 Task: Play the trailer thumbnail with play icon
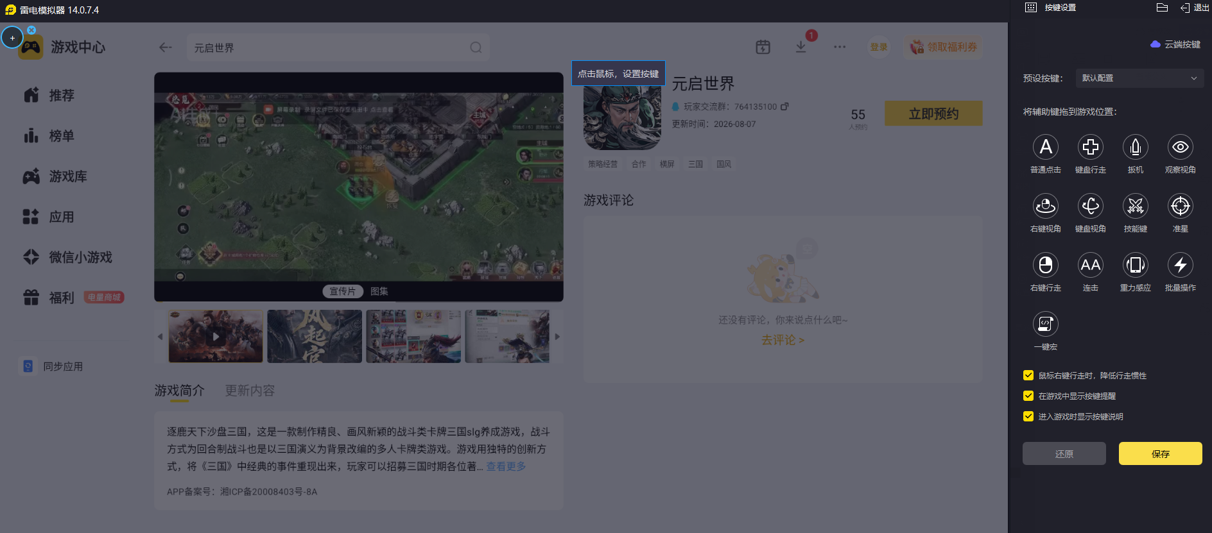tap(216, 336)
